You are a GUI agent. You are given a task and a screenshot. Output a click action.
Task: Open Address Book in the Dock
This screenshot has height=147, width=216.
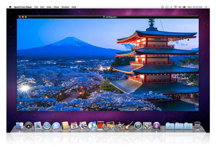tap(65, 125)
